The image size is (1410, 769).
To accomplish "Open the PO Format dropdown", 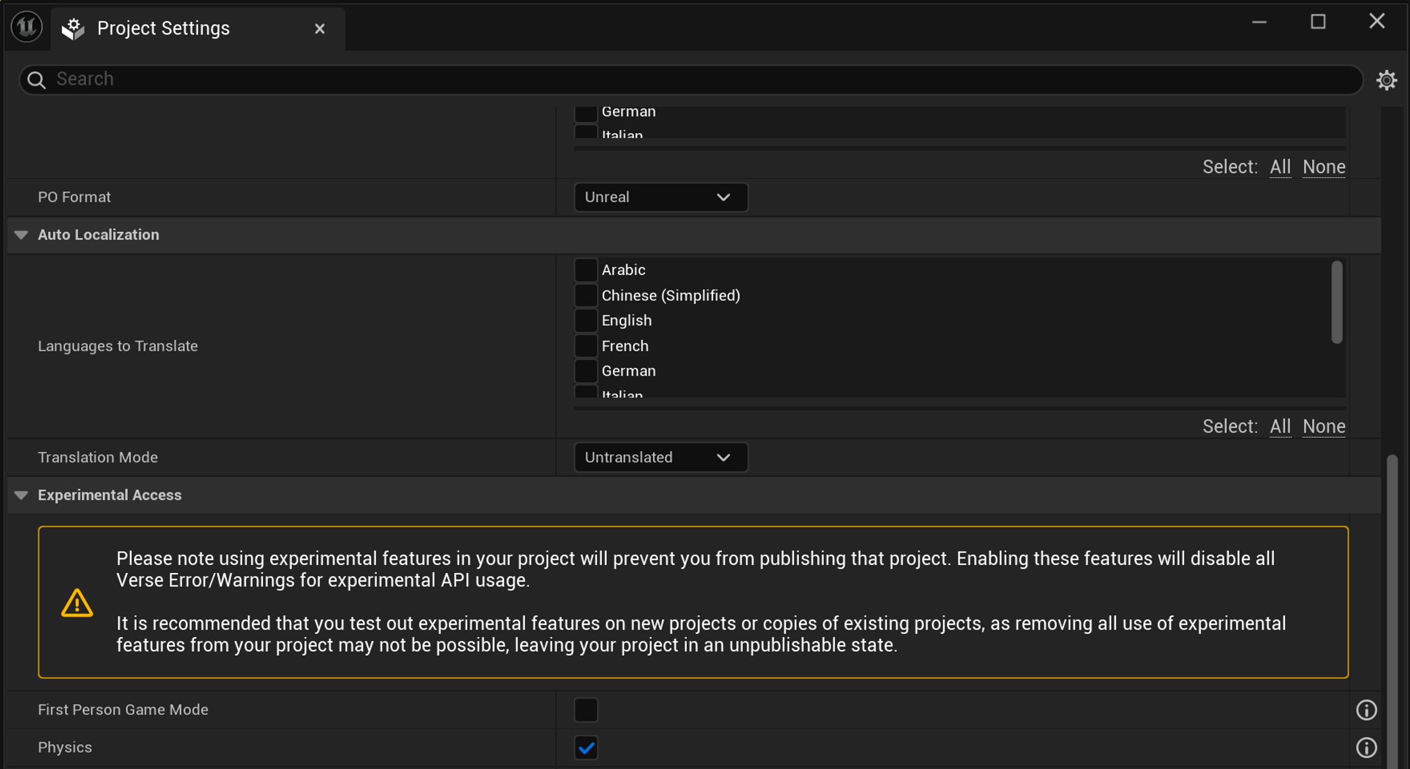I will (x=661, y=197).
